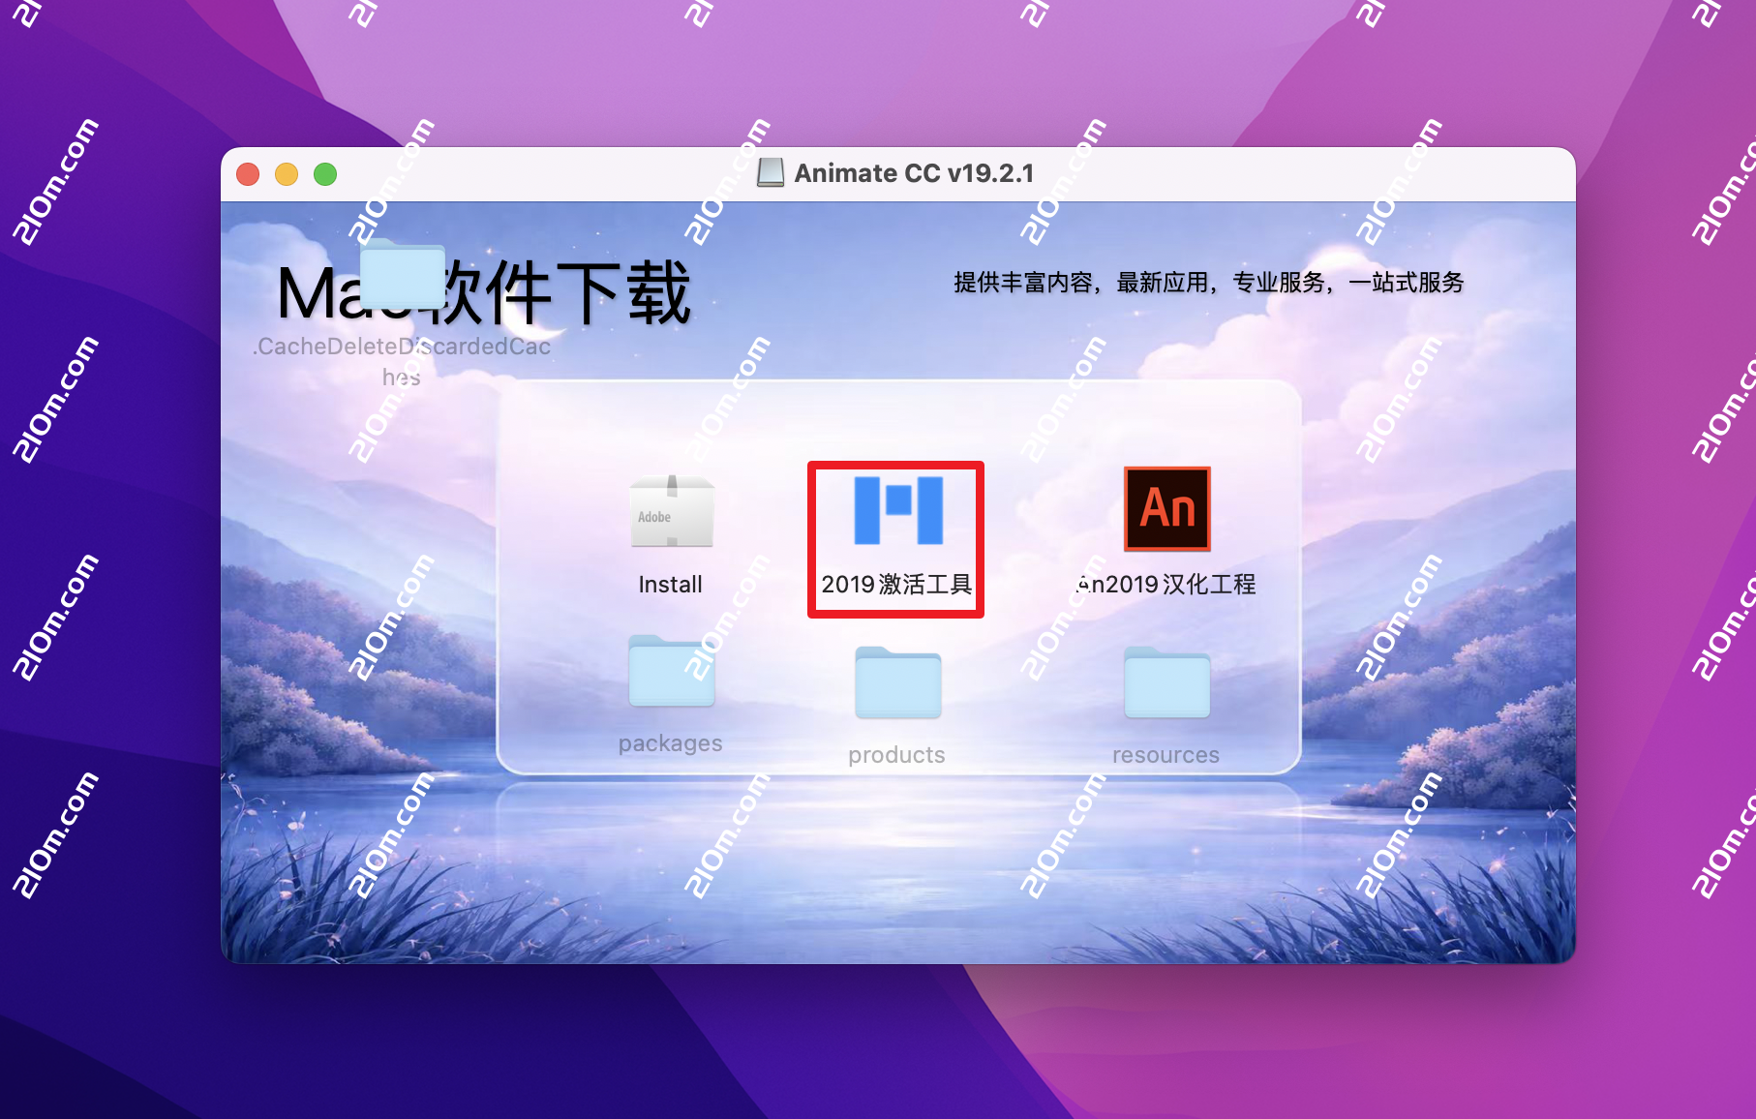Viewport: 1756px width, 1119px height.
Task: Click the green zoom button of the window
Action: 324,173
